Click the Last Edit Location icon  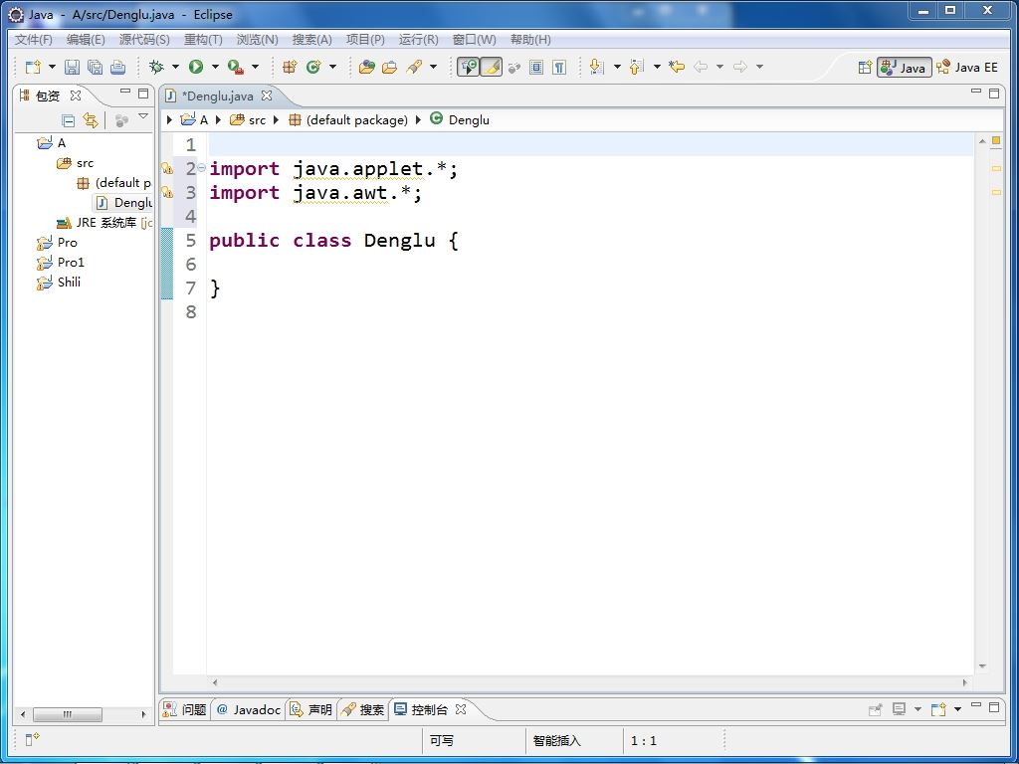tap(677, 67)
